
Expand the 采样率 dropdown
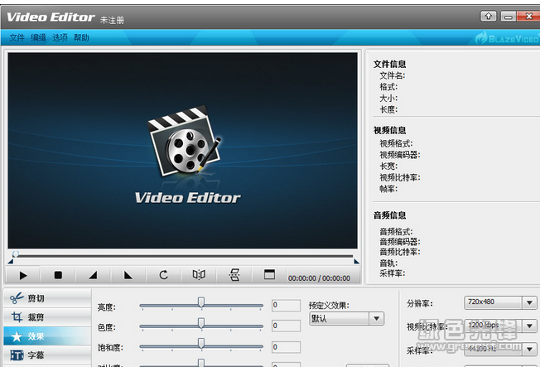coord(529,350)
